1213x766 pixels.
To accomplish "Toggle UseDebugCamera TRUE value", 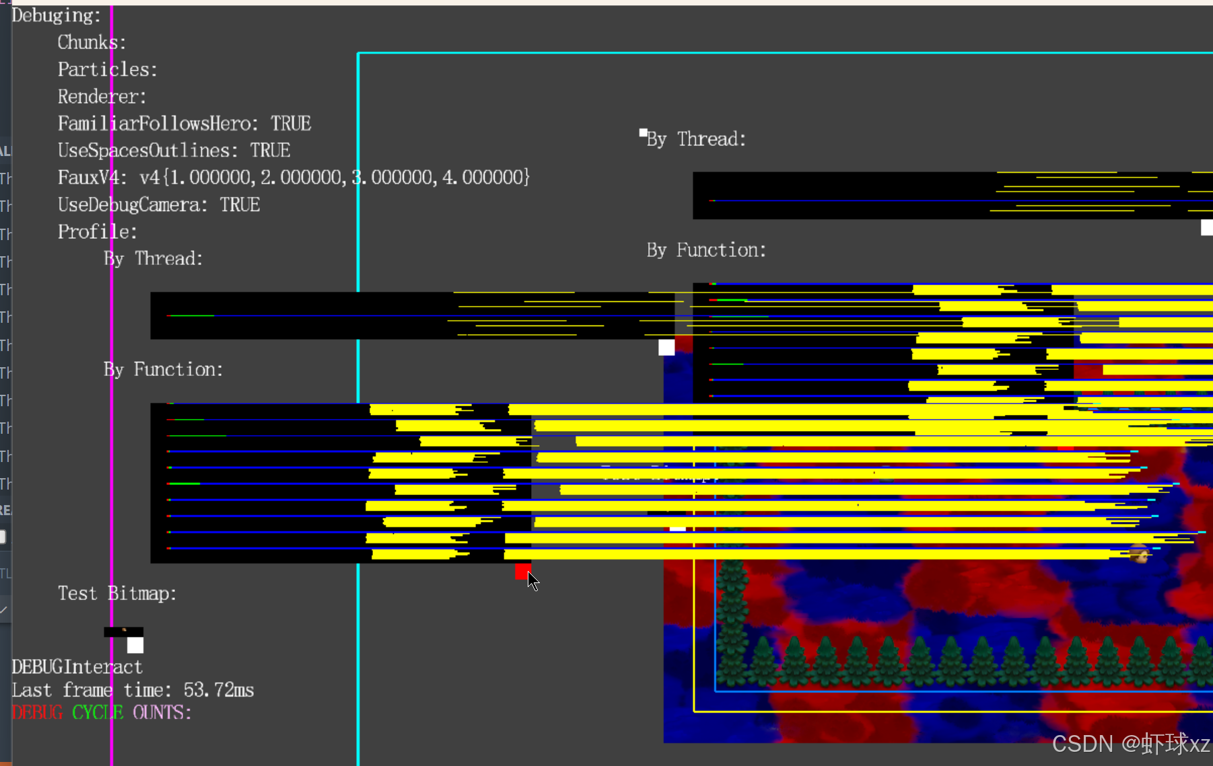I will click(159, 205).
